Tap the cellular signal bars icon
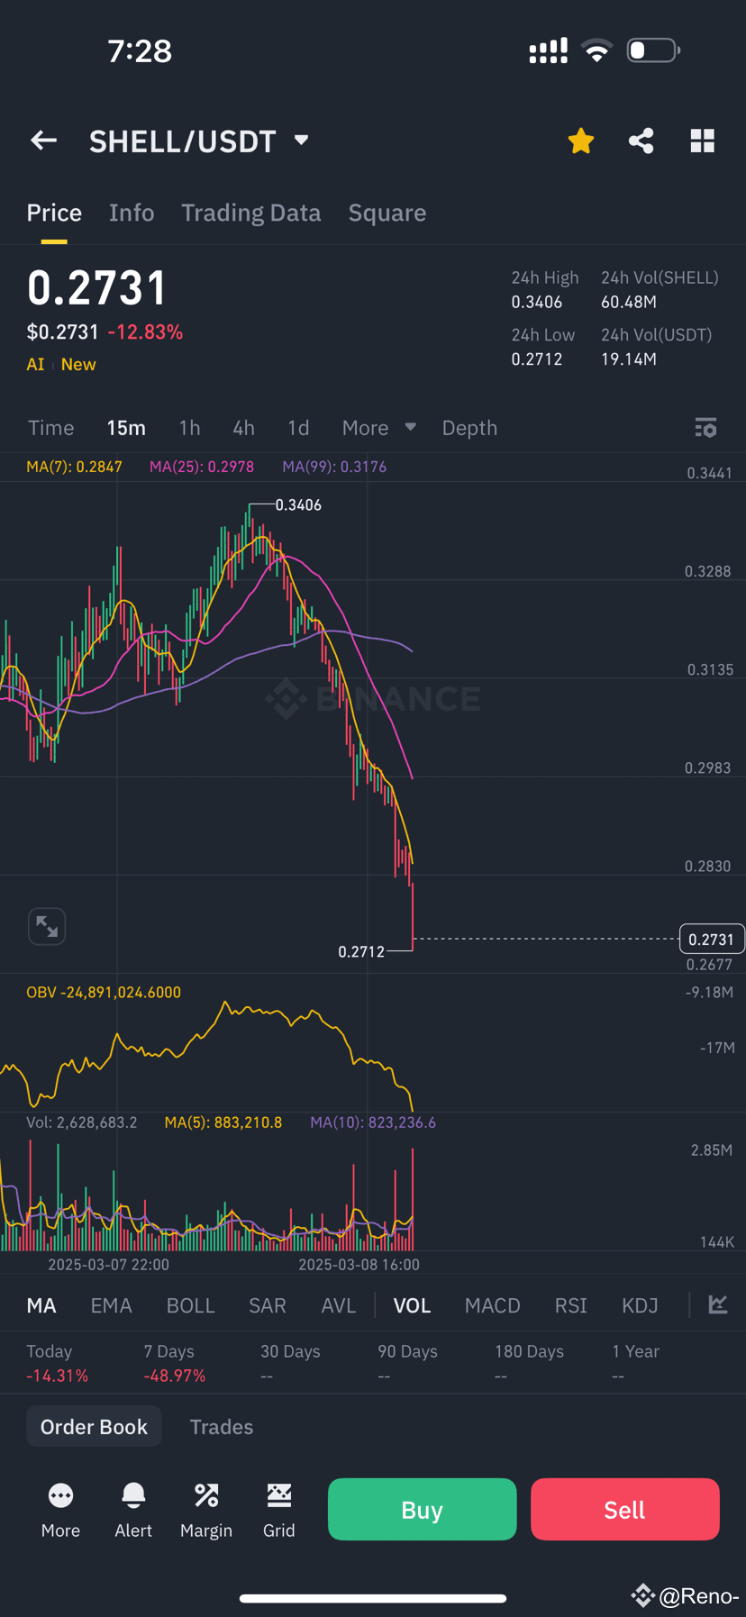 549,50
